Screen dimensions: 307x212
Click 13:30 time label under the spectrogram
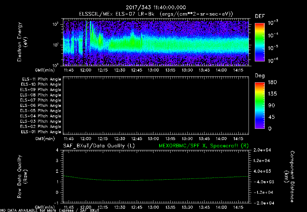187,70
